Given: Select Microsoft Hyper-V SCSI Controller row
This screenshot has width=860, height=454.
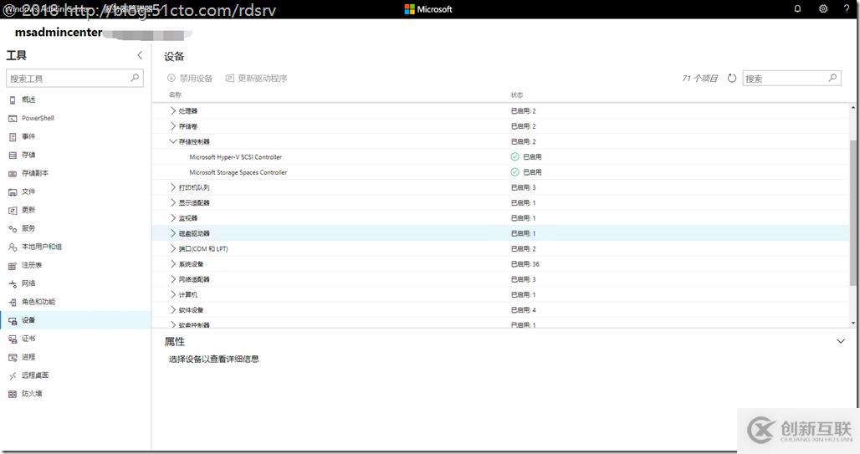Looking at the screenshot, I should click(501, 157).
